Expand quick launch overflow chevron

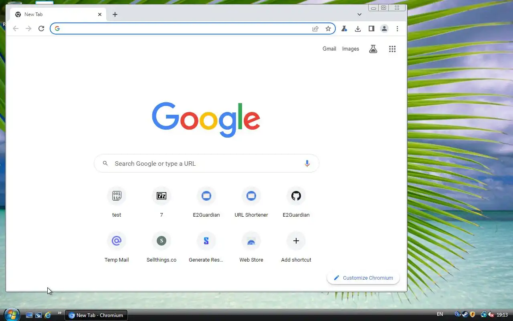(x=60, y=313)
